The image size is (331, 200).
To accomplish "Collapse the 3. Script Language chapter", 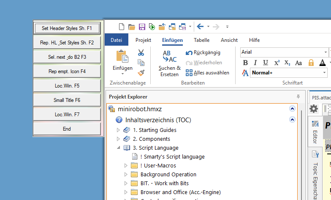I will point(118,148).
